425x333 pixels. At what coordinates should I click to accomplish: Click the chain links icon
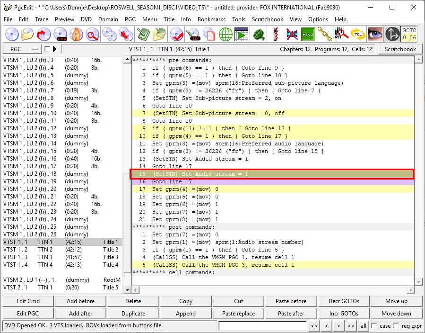coord(324,34)
